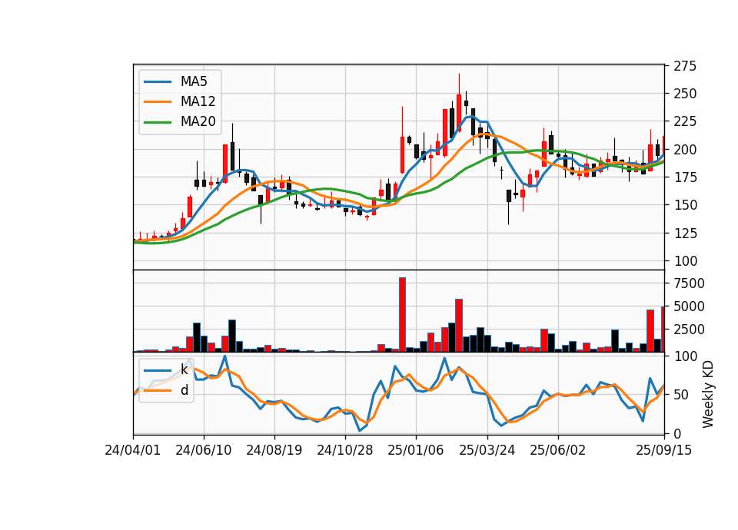Click the d legend label in KD panel
Viewport: 738px width, 530px height.
pyautogui.click(x=184, y=390)
